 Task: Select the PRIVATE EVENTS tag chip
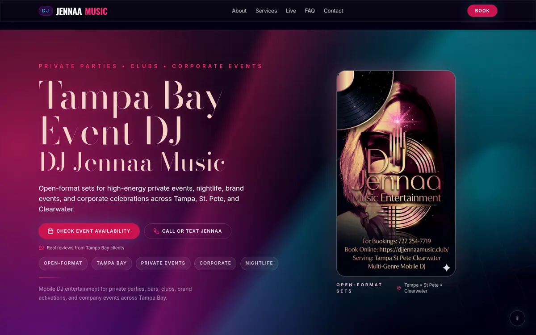(x=163, y=263)
